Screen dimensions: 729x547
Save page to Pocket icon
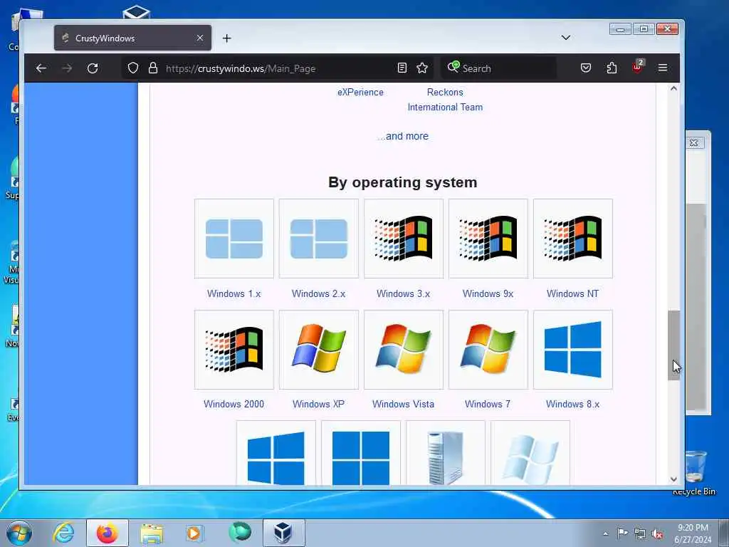point(586,68)
